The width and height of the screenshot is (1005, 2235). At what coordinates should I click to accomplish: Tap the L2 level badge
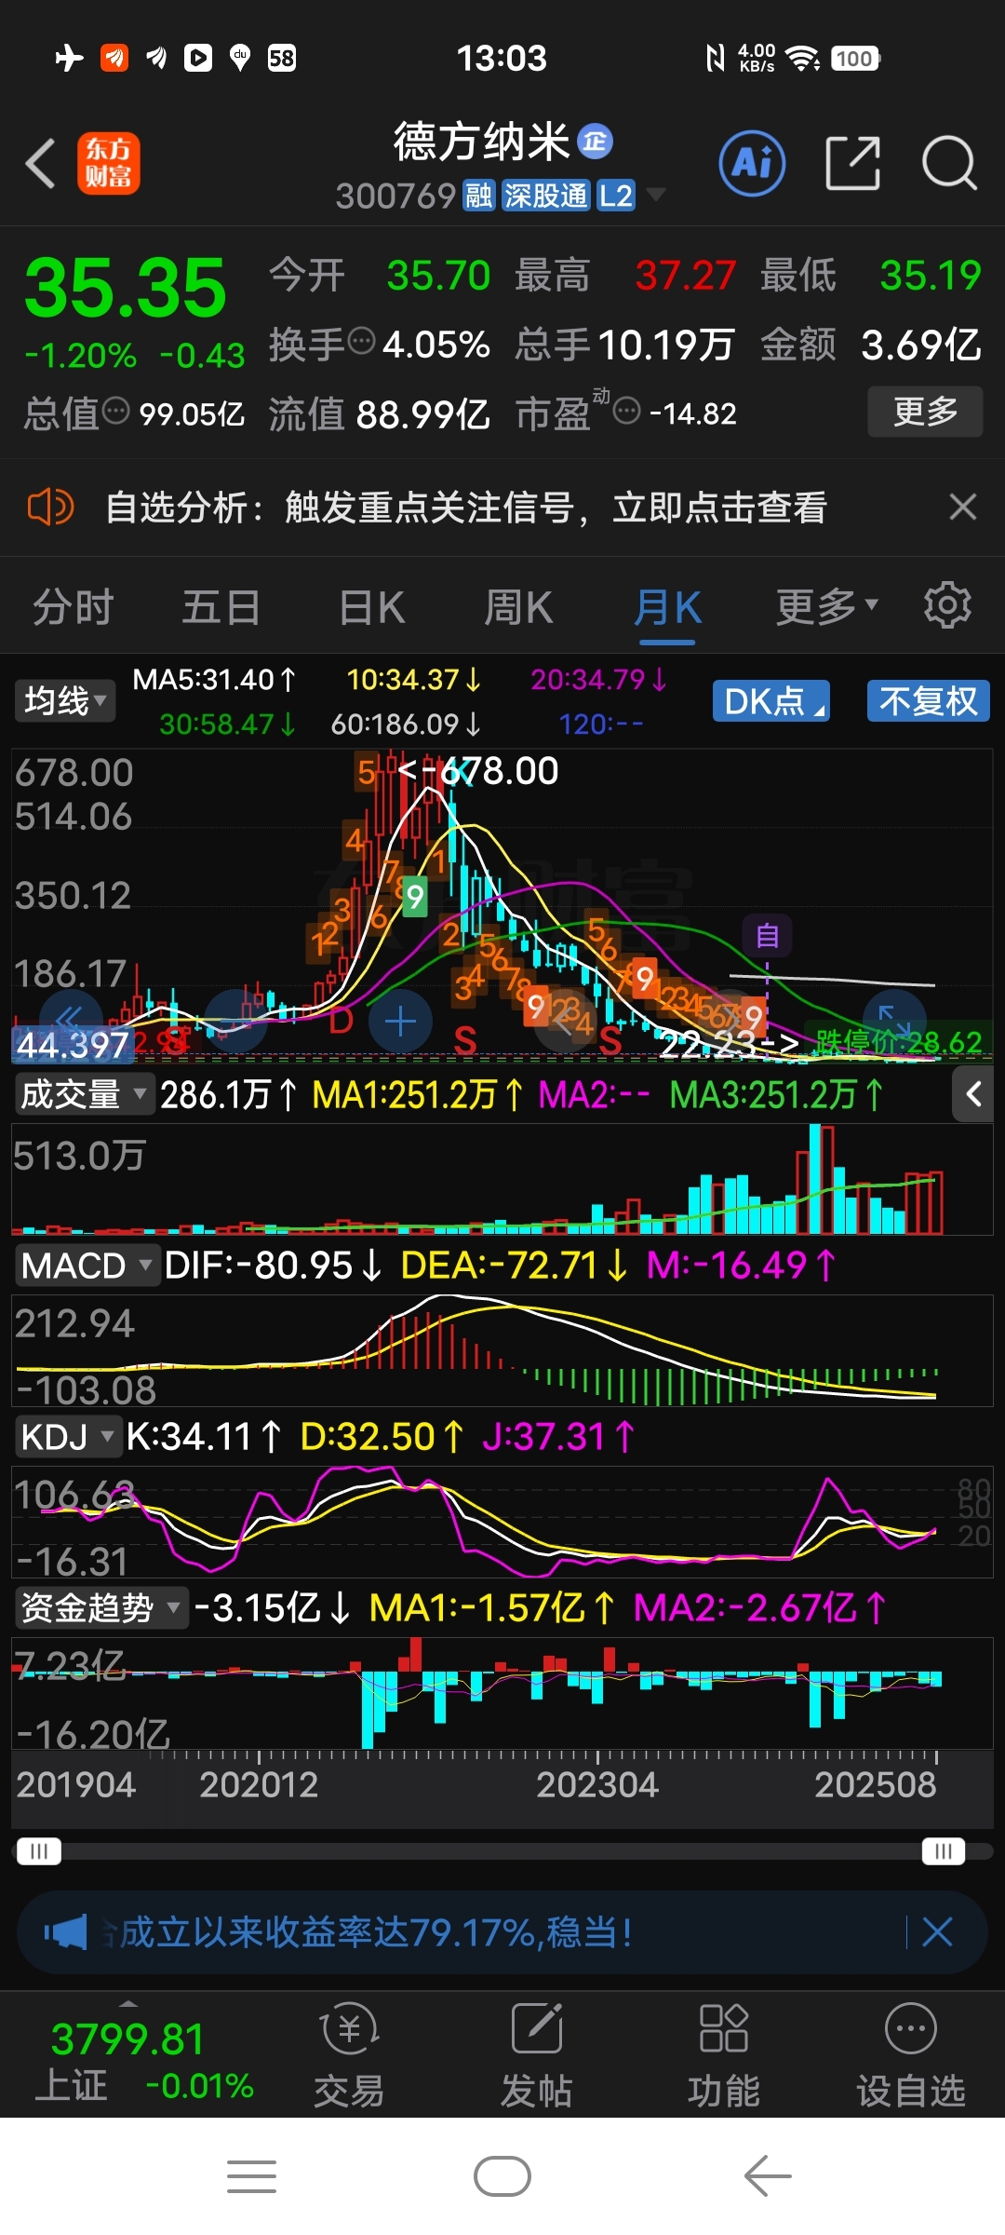point(616,196)
